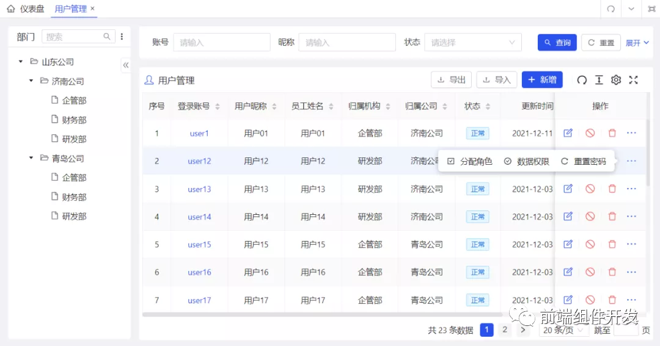
Task: Edit user15 row with pencil icon
Action: (x=568, y=244)
